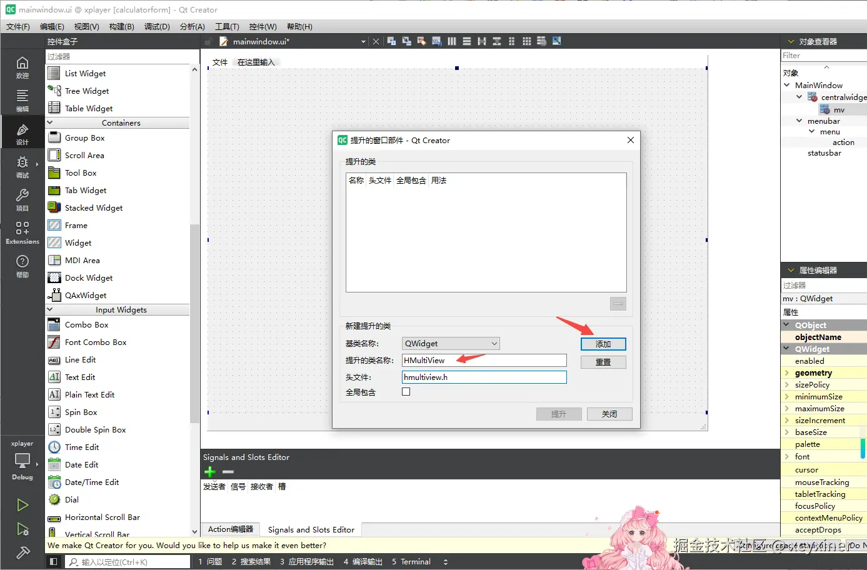Open 文件(F) menu
867x570 pixels.
coord(18,27)
